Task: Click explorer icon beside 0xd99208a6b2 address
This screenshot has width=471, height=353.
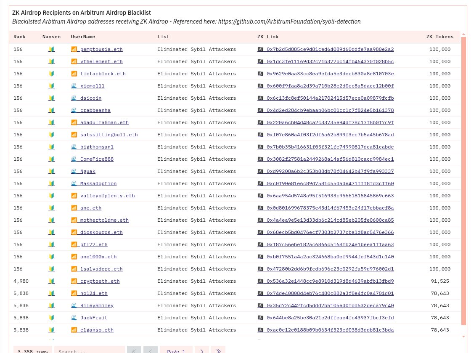Action: [x=260, y=171]
